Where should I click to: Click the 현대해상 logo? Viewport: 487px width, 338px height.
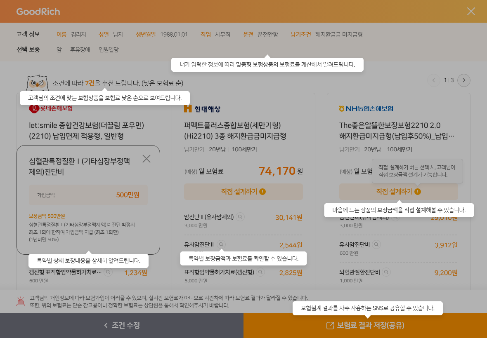coord(202,109)
